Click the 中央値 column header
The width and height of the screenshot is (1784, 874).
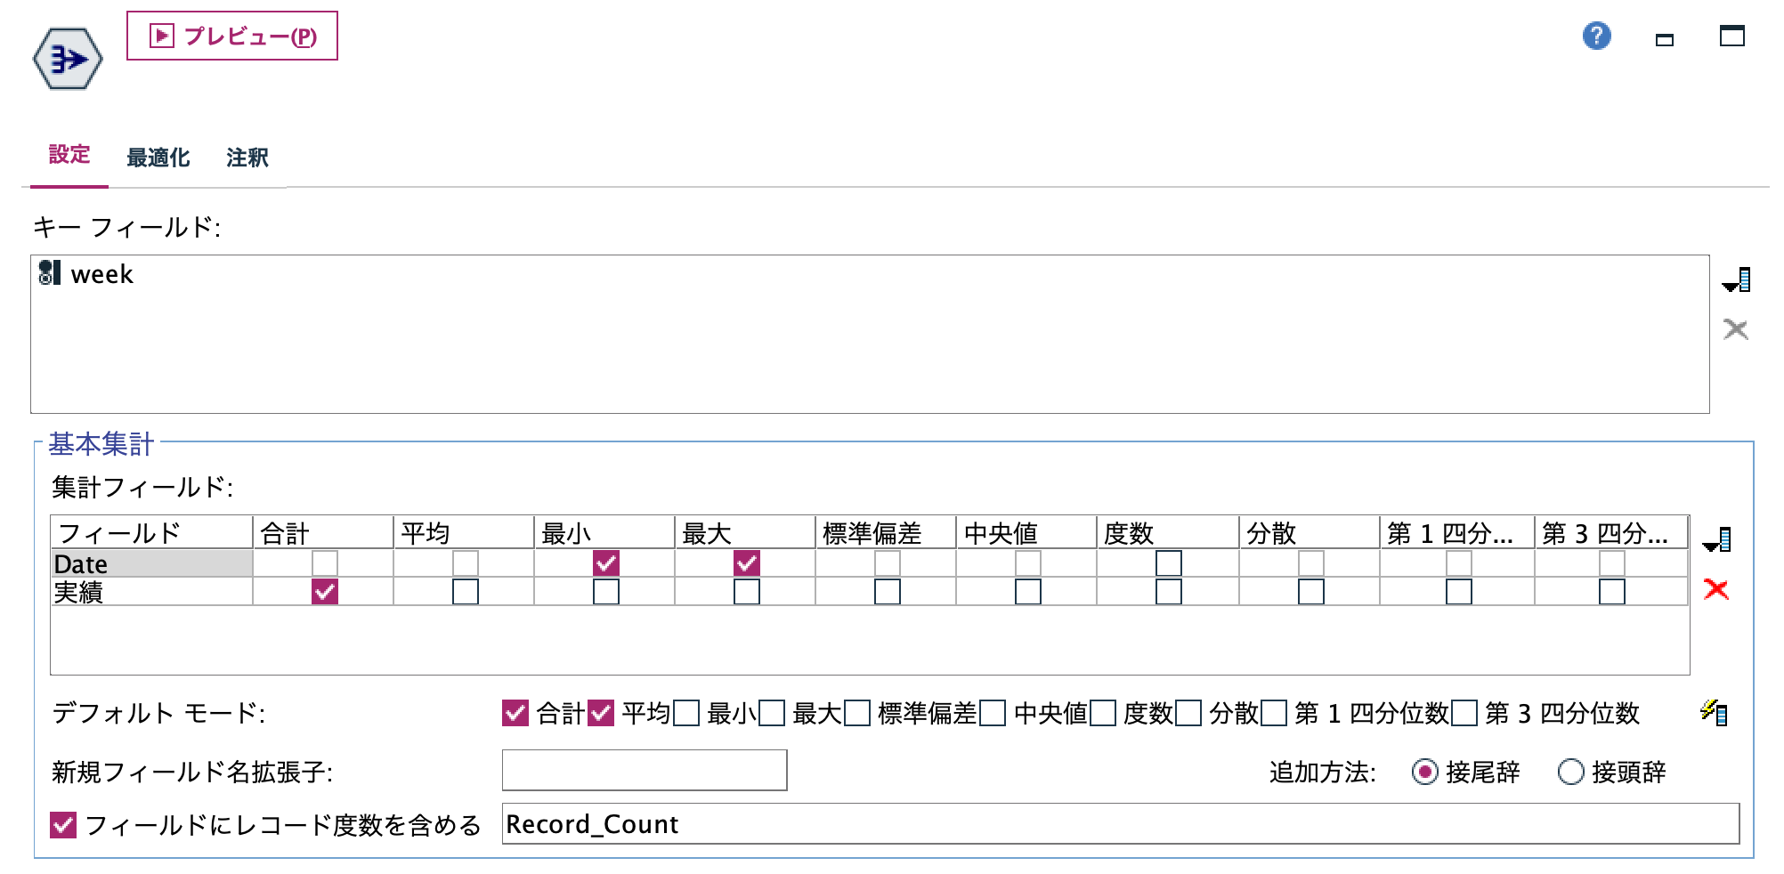pyautogui.click(x=1026, y=533)
